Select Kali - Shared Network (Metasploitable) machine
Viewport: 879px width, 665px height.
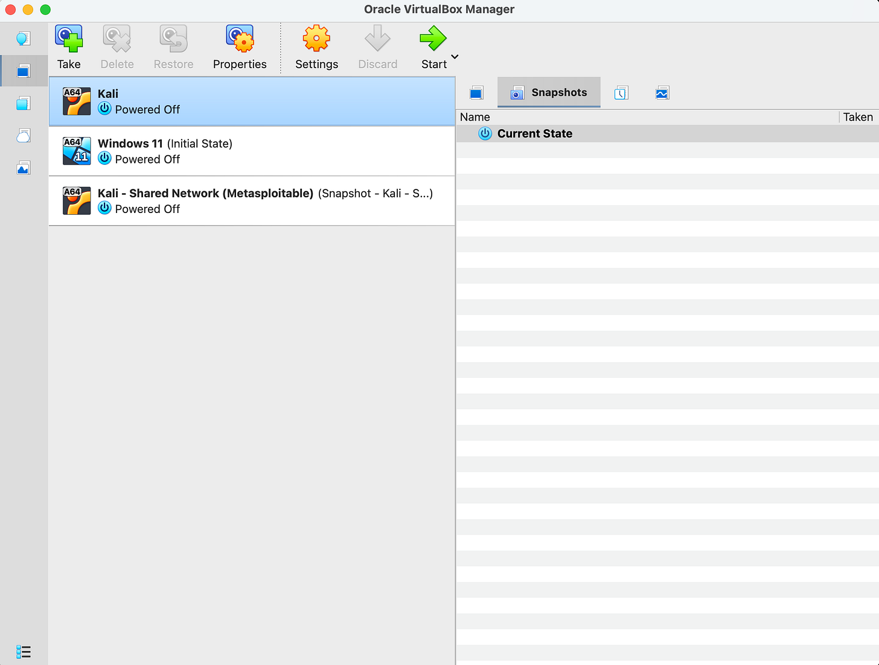point(252,201)
